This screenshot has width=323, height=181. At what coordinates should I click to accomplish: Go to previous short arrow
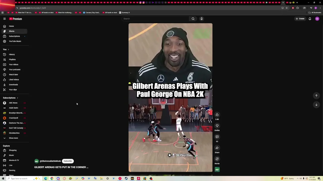click(x=316, y=96)
